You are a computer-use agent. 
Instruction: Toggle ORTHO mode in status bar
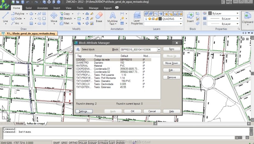pyautogui.click(x=73, y=142)
